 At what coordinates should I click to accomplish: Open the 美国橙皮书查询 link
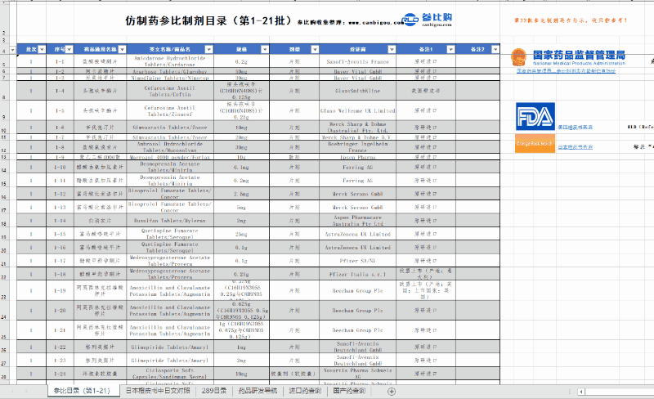576,127
